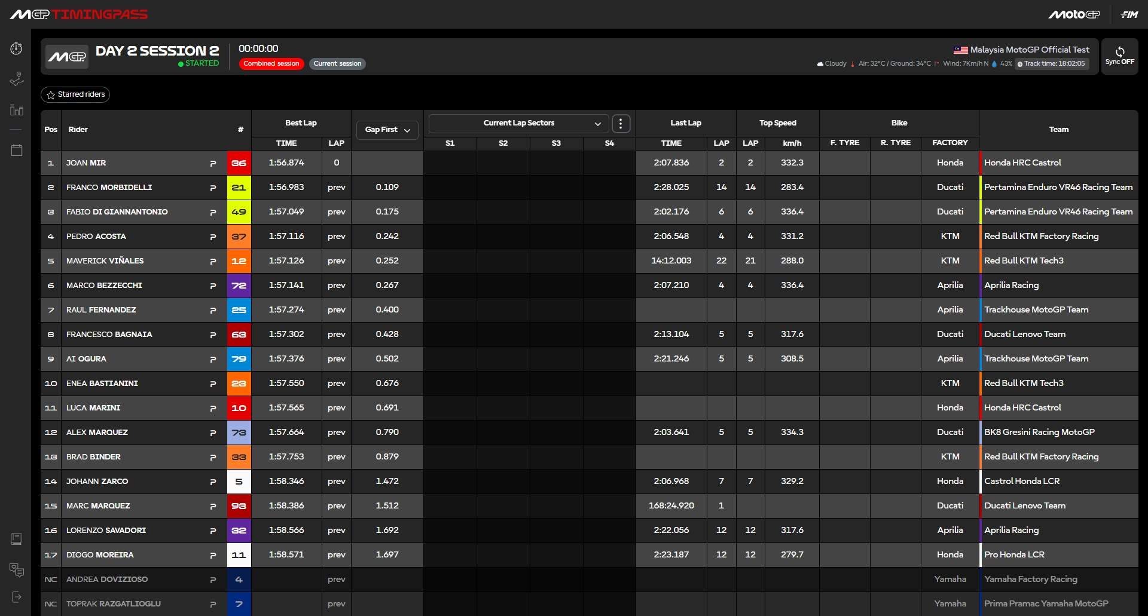Toggle the Sync OFF button

point(1119,56)
